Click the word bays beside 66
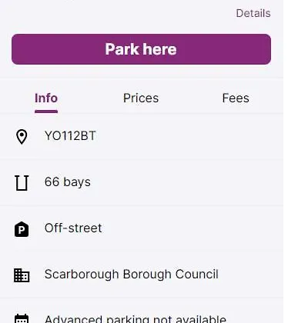This screenshot has height=323, width=288. click(x=77, y=182)
